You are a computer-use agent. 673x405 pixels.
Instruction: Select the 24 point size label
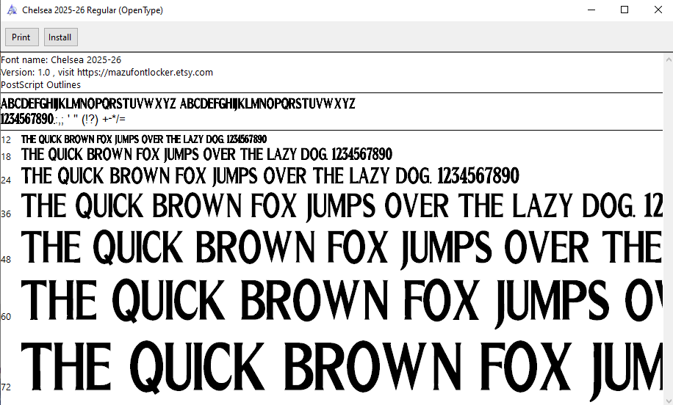[6, 179]
